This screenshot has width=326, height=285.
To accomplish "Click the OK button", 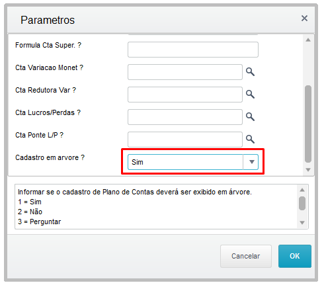I will pyautogui.click(x=295, y=256).
